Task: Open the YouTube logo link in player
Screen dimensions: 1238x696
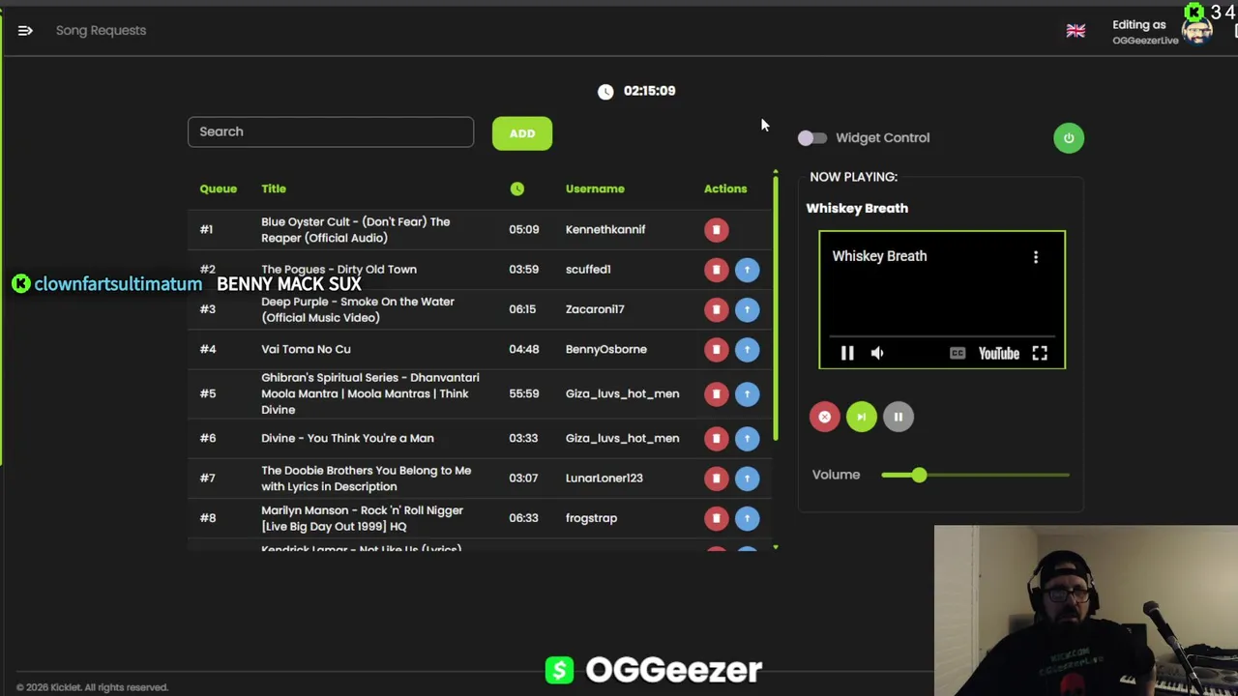Action: click(x=998, y=354)
